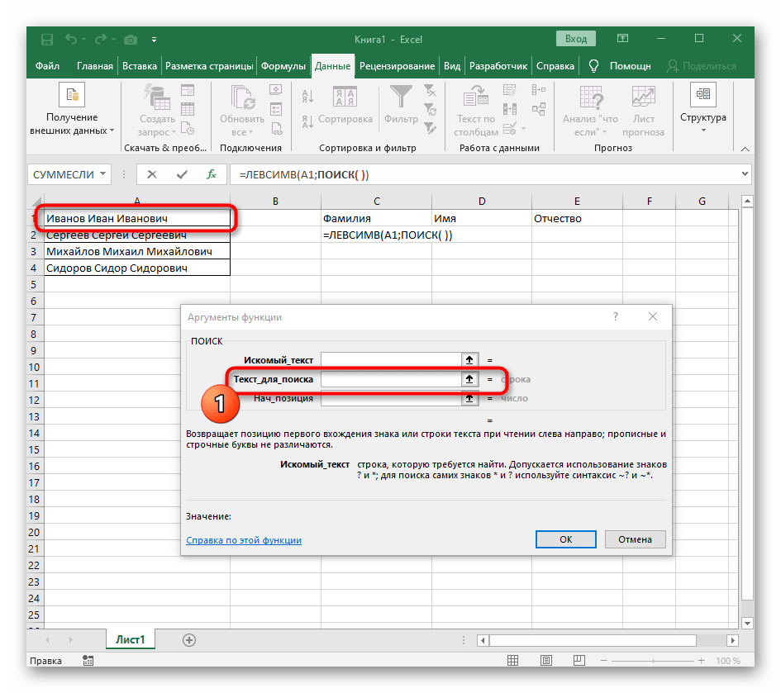Click the Искомый_текст input field
Screen dimensions: 781x693
(391, 359)
